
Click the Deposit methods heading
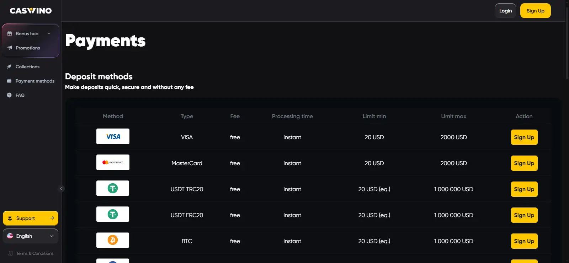99,77
